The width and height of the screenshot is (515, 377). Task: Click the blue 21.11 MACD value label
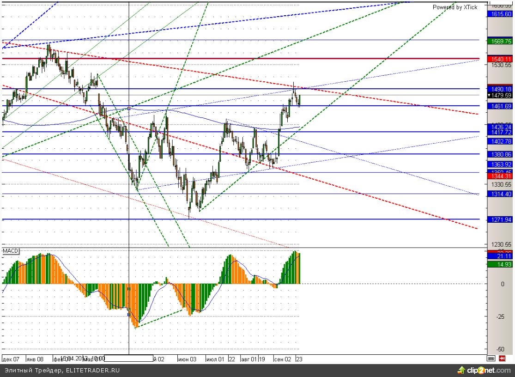tap(500, 256)
